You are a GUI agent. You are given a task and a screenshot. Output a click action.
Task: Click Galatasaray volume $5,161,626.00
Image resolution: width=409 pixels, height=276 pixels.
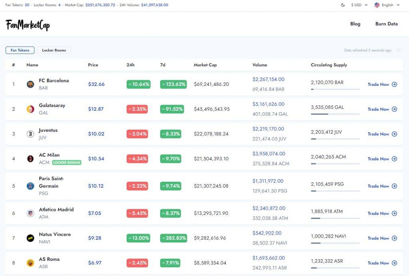click(x=268, y=104)
